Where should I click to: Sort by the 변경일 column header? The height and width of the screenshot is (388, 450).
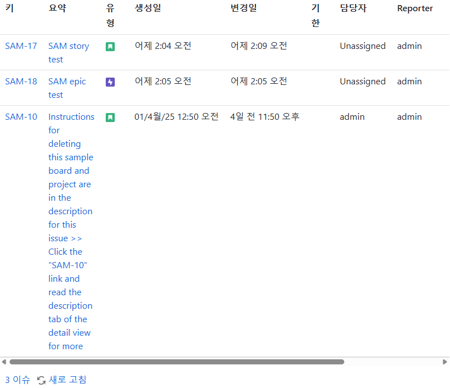[244, 8]
